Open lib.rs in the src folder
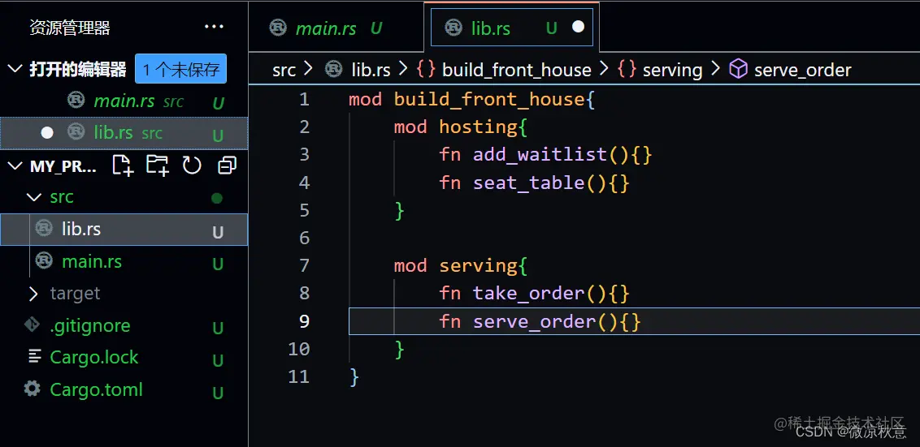920x447 pixels. pyautogui.click(x=124, y=229)
